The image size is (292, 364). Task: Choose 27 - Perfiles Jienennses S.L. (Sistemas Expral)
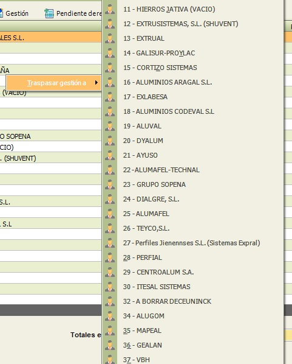pos(191,243)
